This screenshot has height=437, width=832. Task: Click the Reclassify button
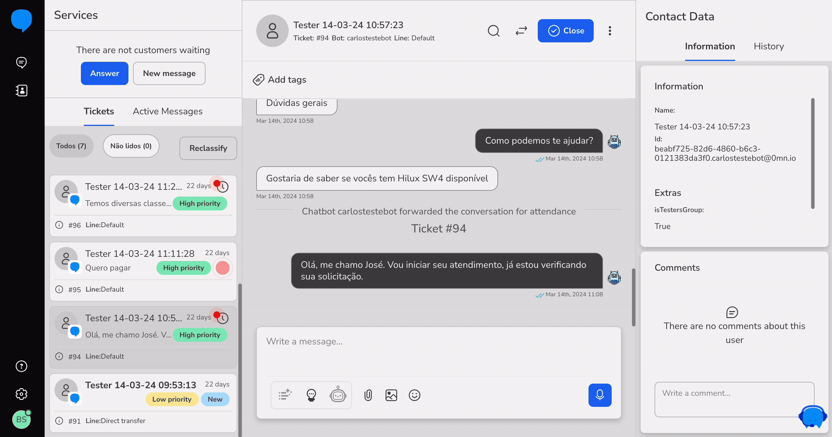pyautogui.click(x=208, y=148)
